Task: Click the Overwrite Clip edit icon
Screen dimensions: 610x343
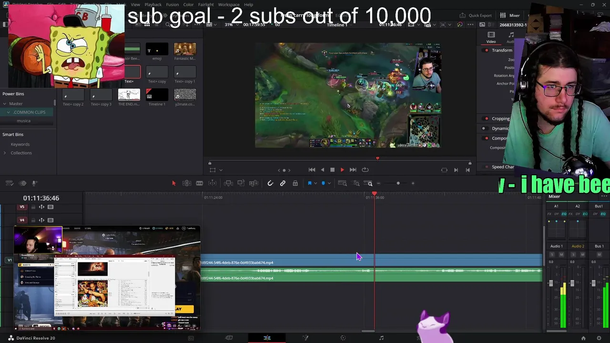Action: 241,183
